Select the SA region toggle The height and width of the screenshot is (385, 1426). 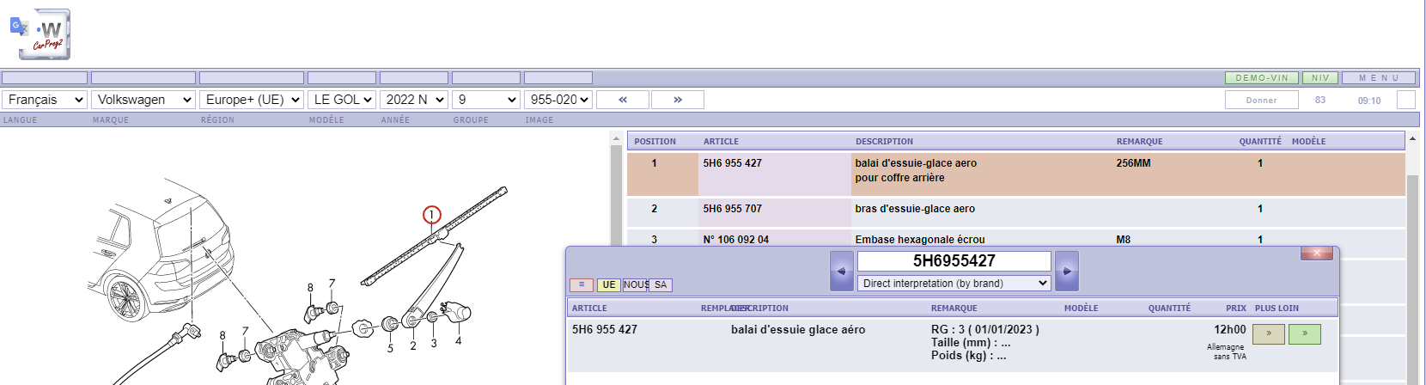click(661, 284)
